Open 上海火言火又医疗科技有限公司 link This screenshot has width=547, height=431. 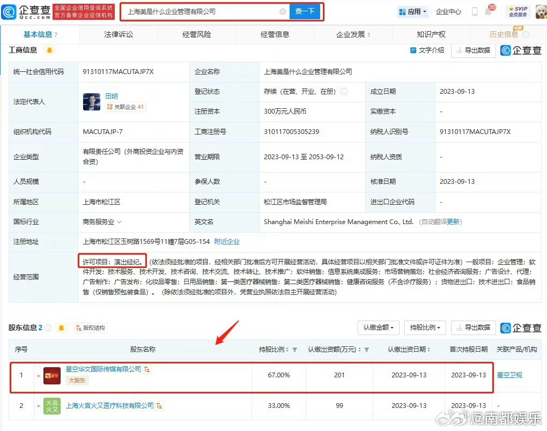tap(109, 406)
